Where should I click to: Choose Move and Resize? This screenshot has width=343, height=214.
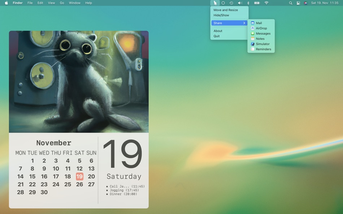[x=229, y=10]
